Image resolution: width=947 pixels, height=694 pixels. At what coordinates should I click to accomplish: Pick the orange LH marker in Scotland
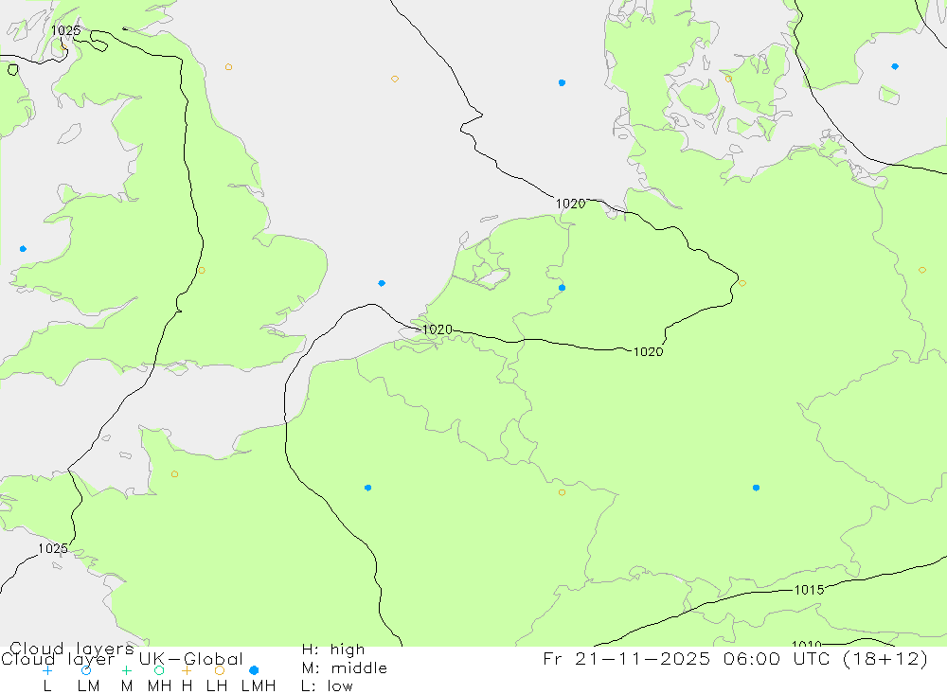[63, 46]
